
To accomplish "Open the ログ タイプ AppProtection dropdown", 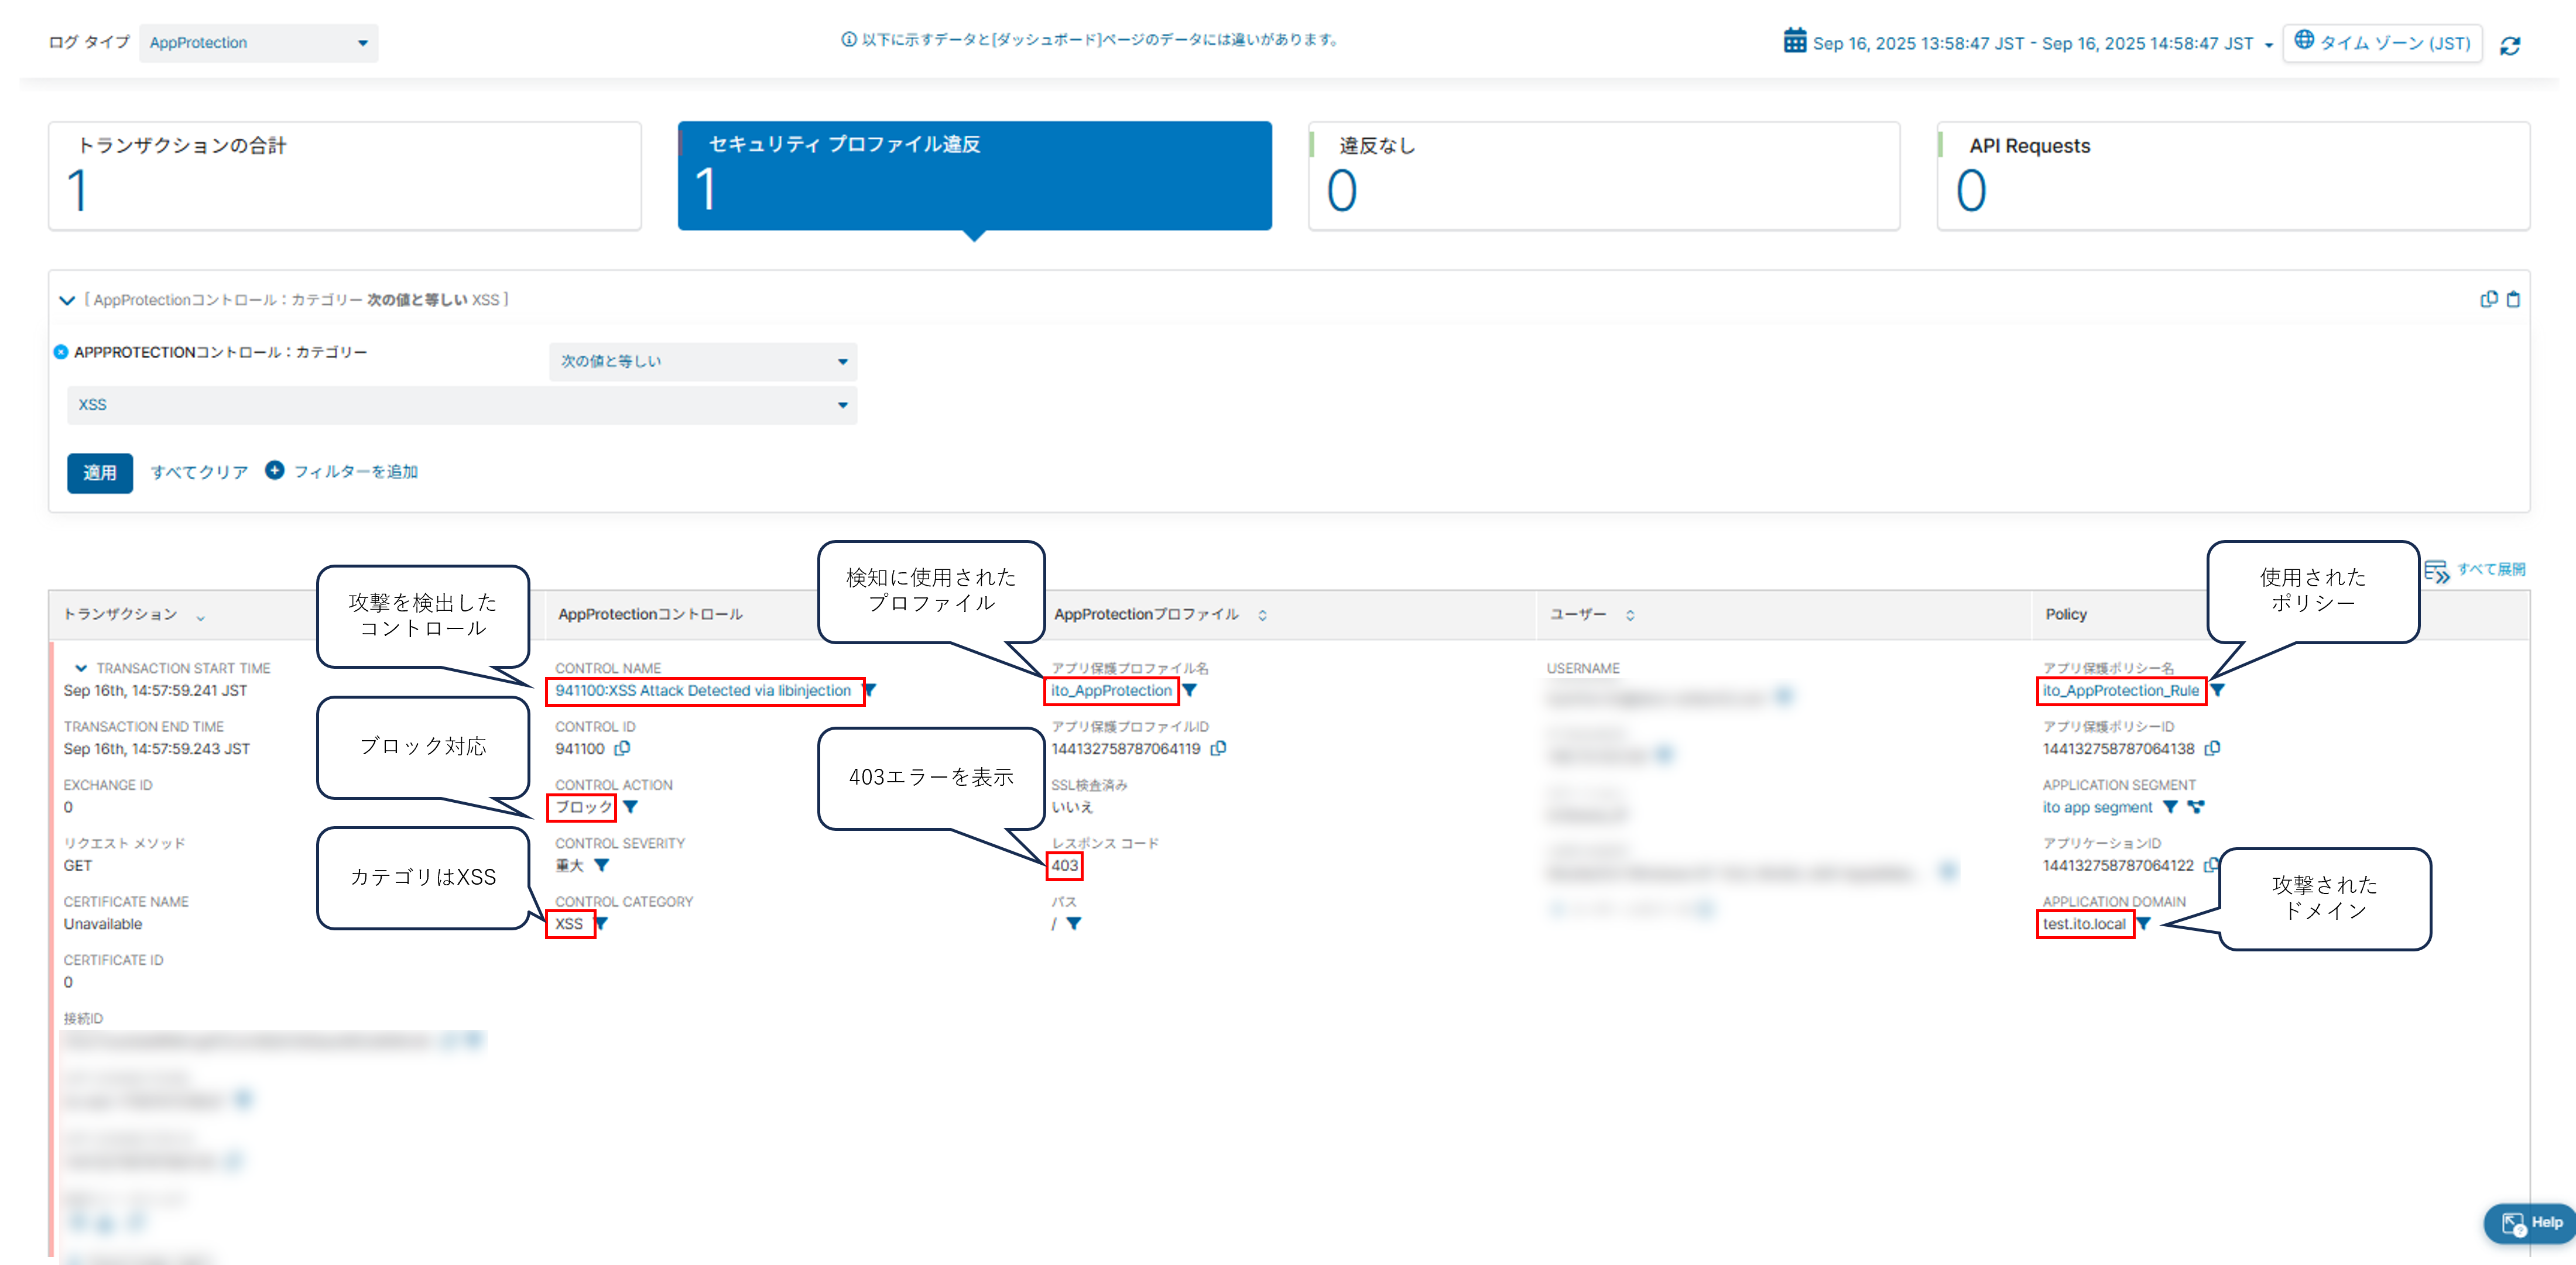I will [258, 43].
